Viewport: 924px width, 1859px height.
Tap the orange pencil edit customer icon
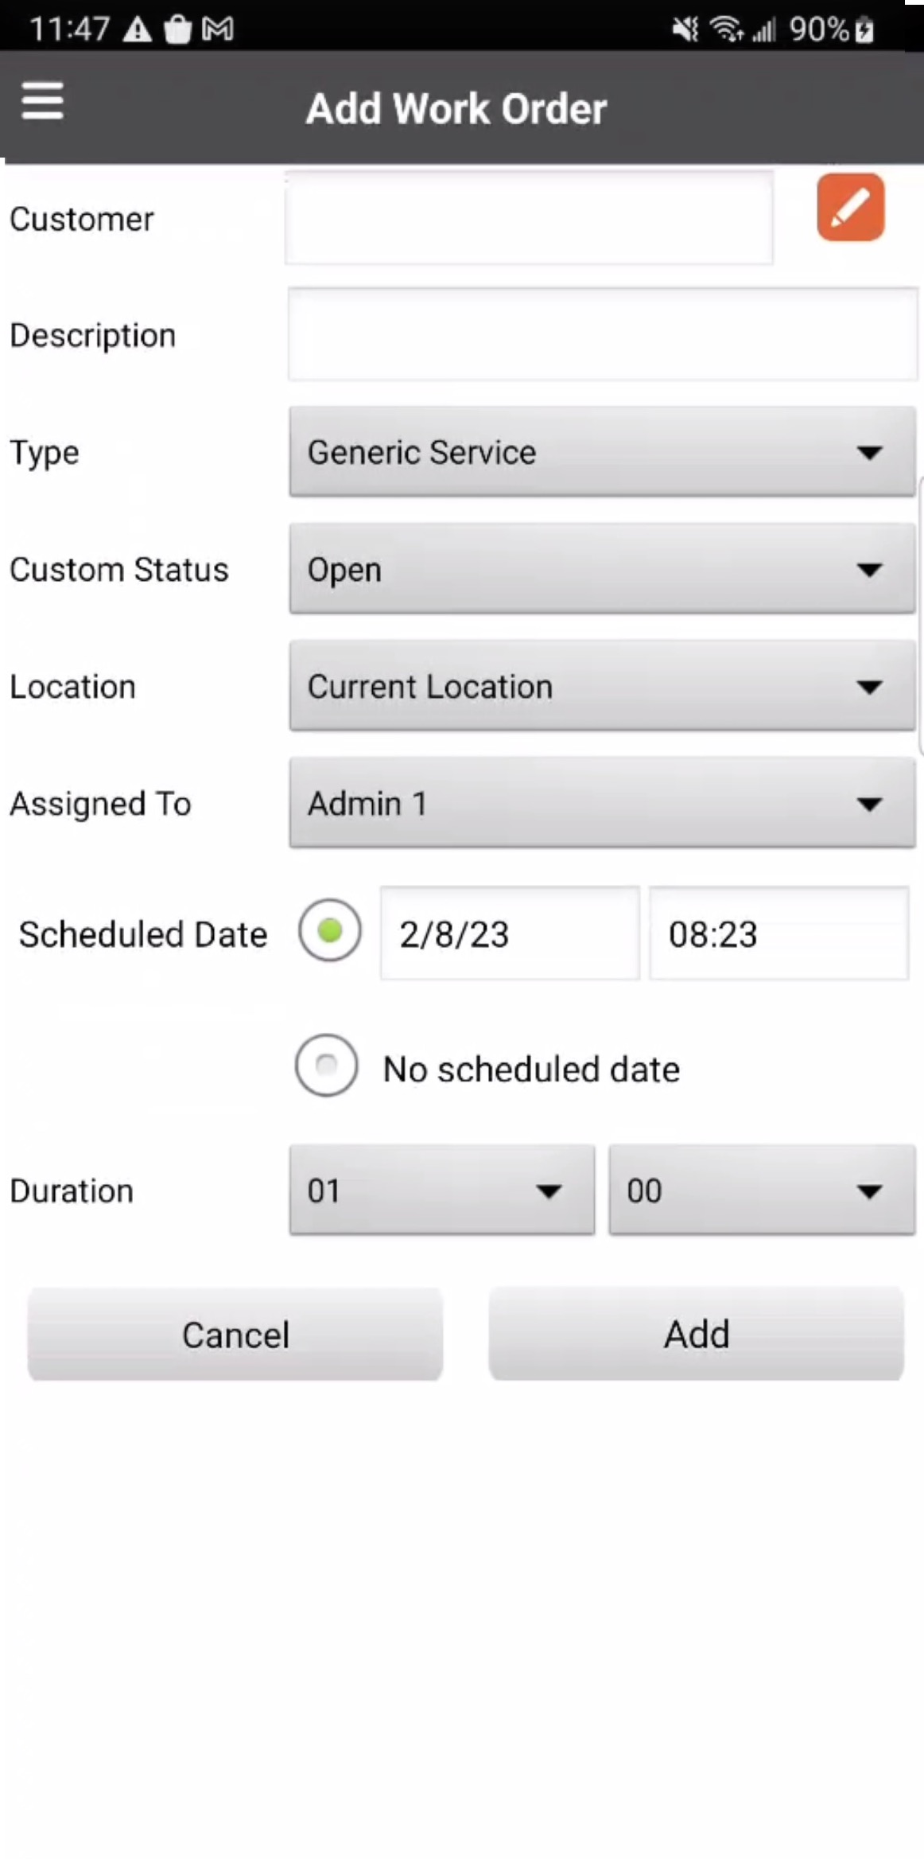coord(850,207)
